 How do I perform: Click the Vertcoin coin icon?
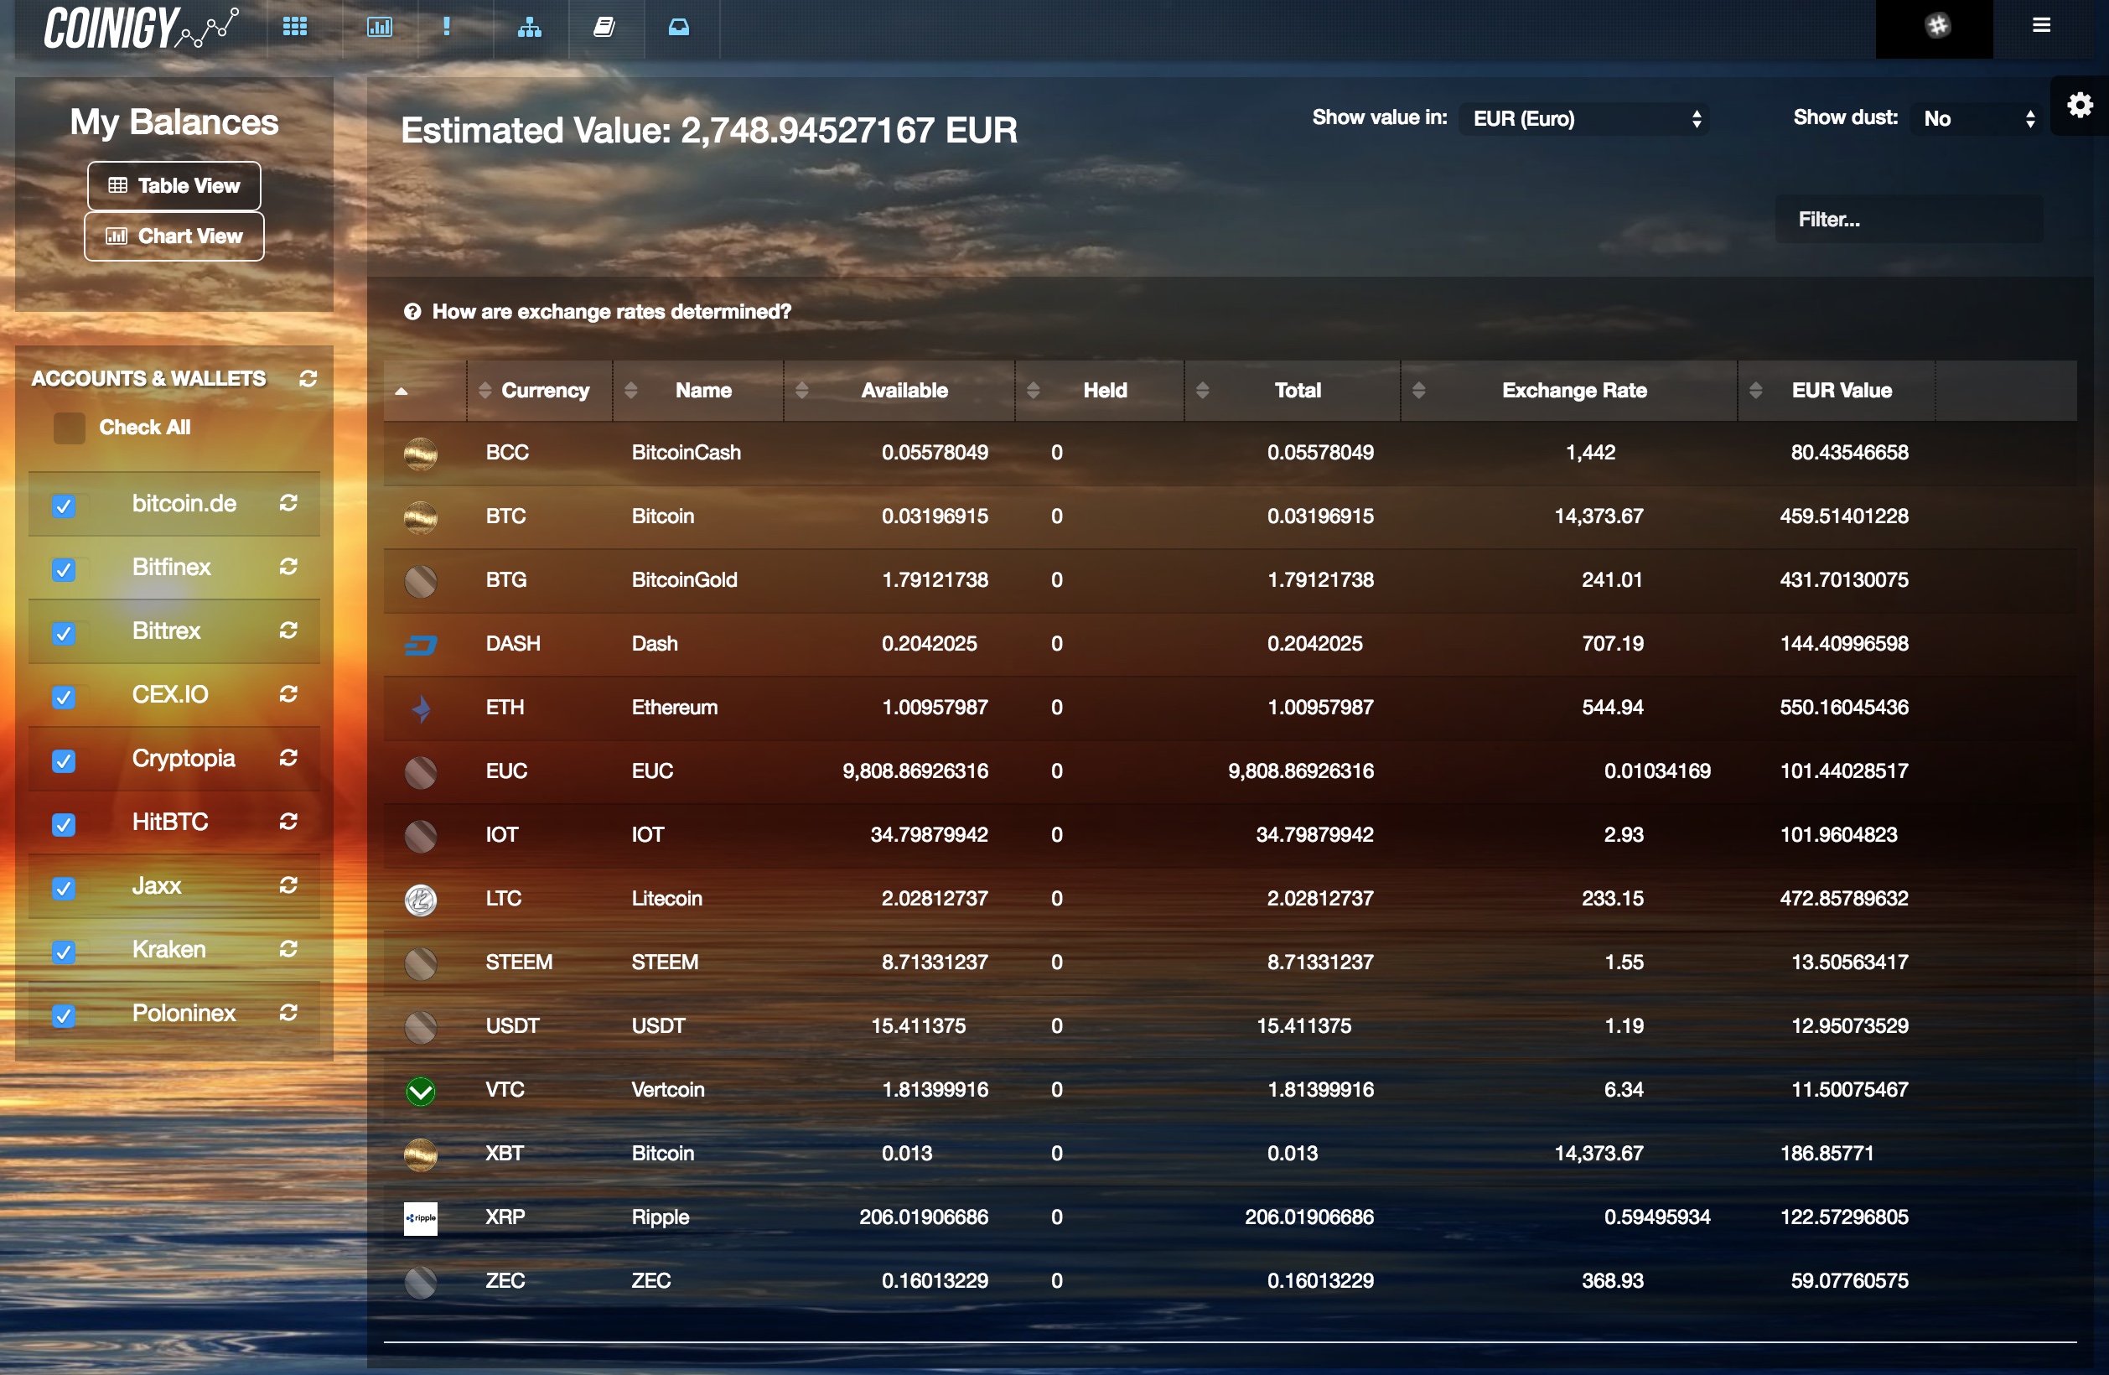click(421, 1092)
